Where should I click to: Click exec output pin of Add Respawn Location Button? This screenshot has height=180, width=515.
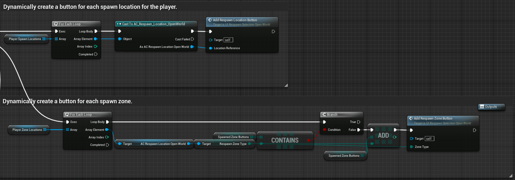[x=273, y=32]
